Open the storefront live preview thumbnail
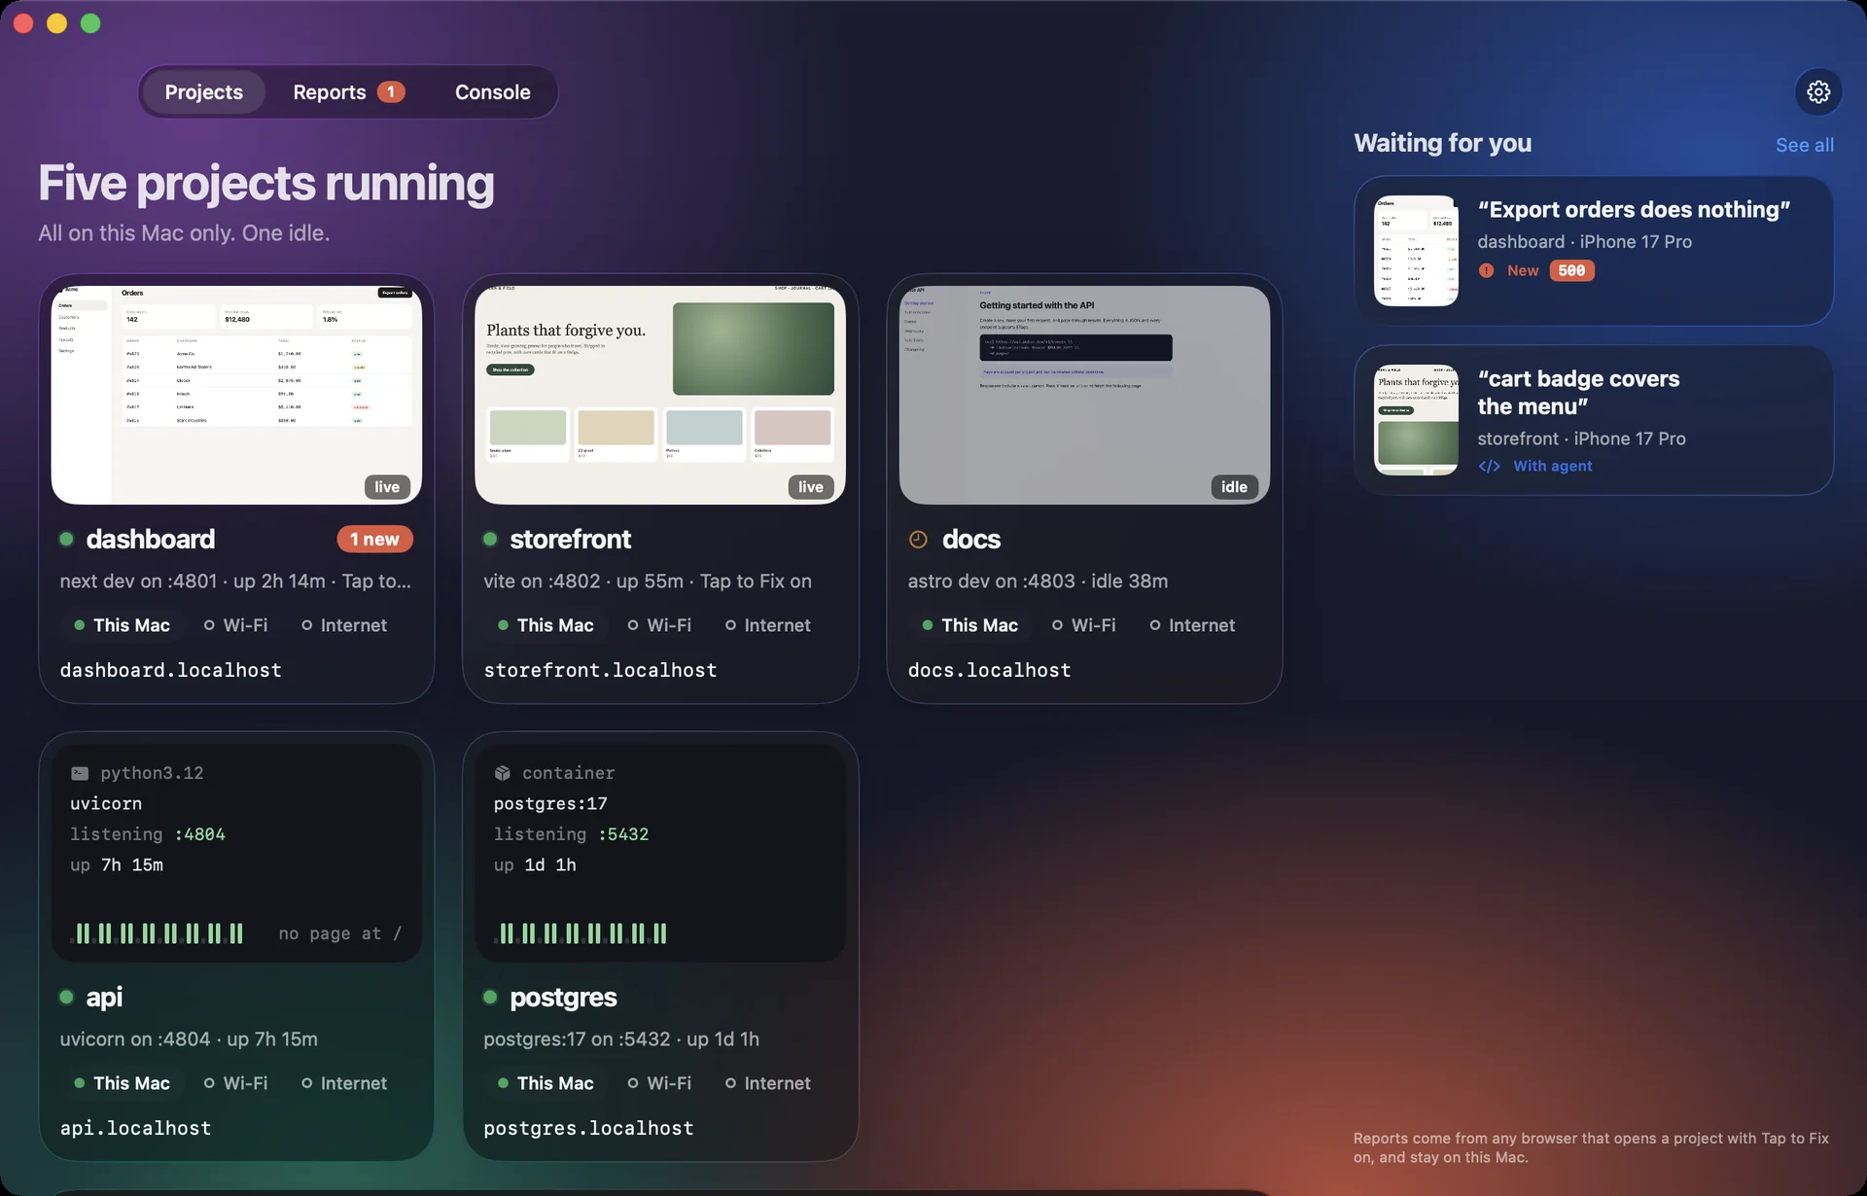 tap(660, 395)
